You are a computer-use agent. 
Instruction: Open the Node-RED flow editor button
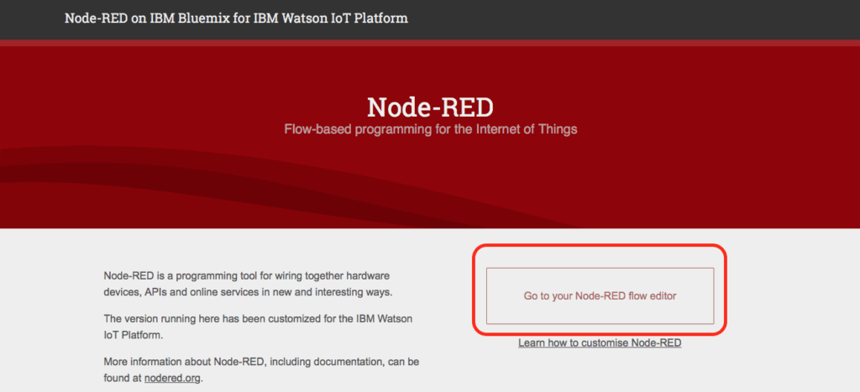[600, 296]
